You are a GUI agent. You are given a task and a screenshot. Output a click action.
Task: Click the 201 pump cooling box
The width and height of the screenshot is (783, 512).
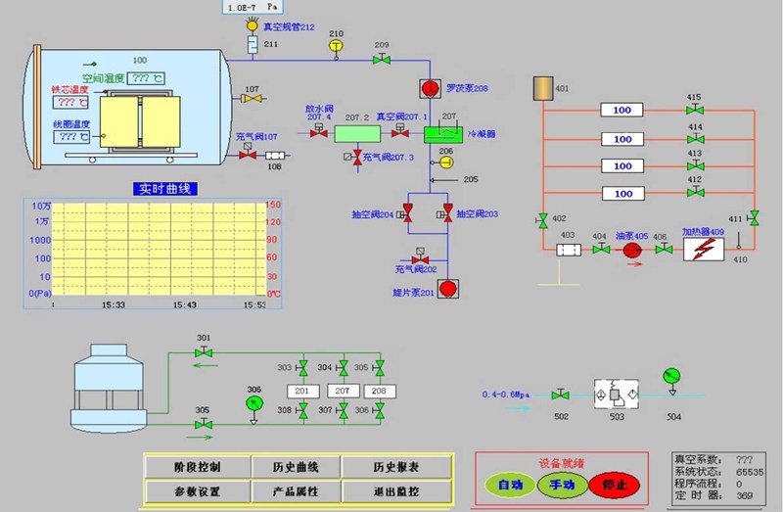click(302, 391)
